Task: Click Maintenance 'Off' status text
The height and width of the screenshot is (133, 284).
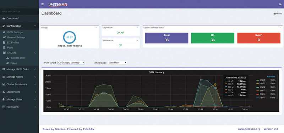Action: pos(120,45)
